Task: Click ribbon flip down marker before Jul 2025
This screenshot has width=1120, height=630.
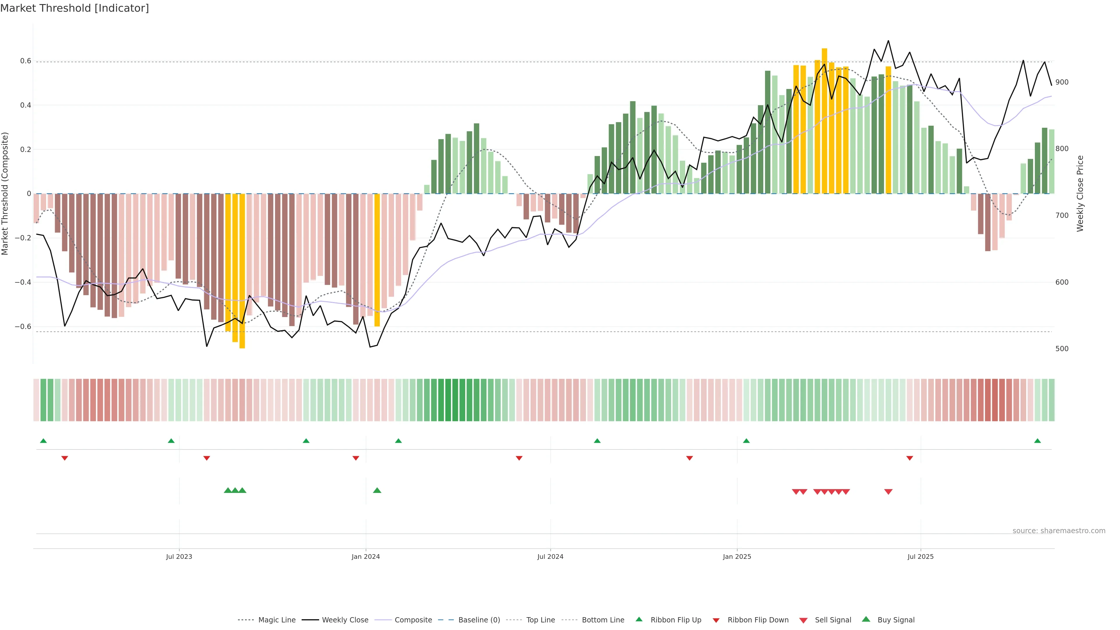Action: pyautogui.click(x=910, y=458)
